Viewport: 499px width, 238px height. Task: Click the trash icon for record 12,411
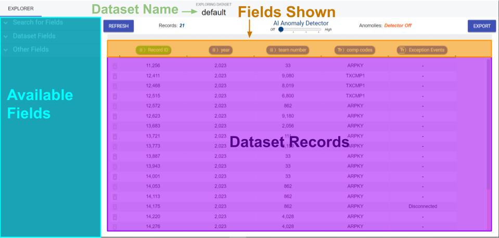[x=115, y=76]
